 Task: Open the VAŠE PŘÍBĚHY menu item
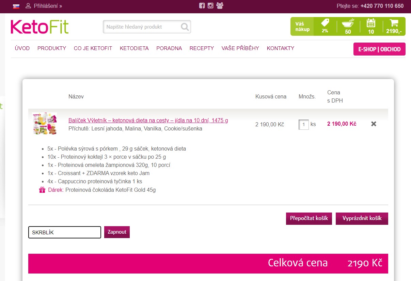tap(240, 48)
